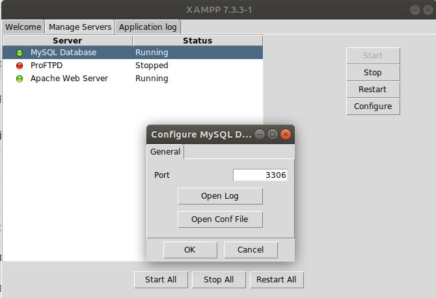
Task: Click the red status icon beside ProFTPD
Action: (20, 66)
